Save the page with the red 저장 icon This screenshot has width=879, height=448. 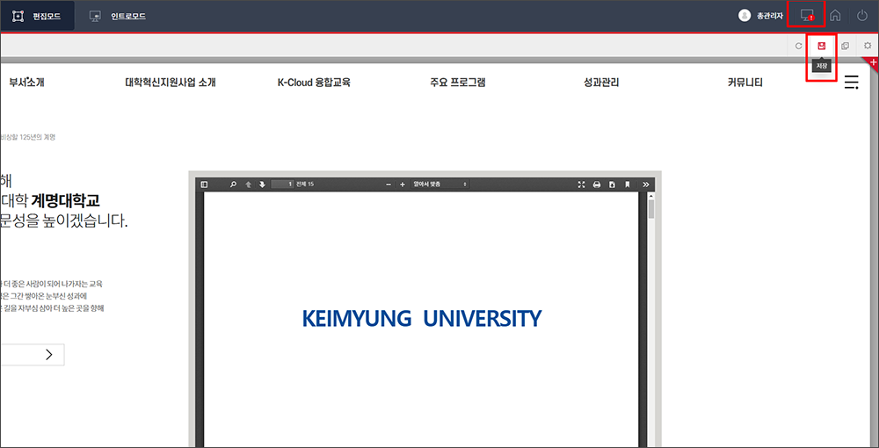pos(822,46)
